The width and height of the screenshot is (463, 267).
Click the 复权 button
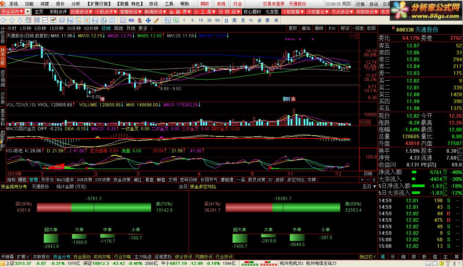pyautogui.click(x=293, y=28)
